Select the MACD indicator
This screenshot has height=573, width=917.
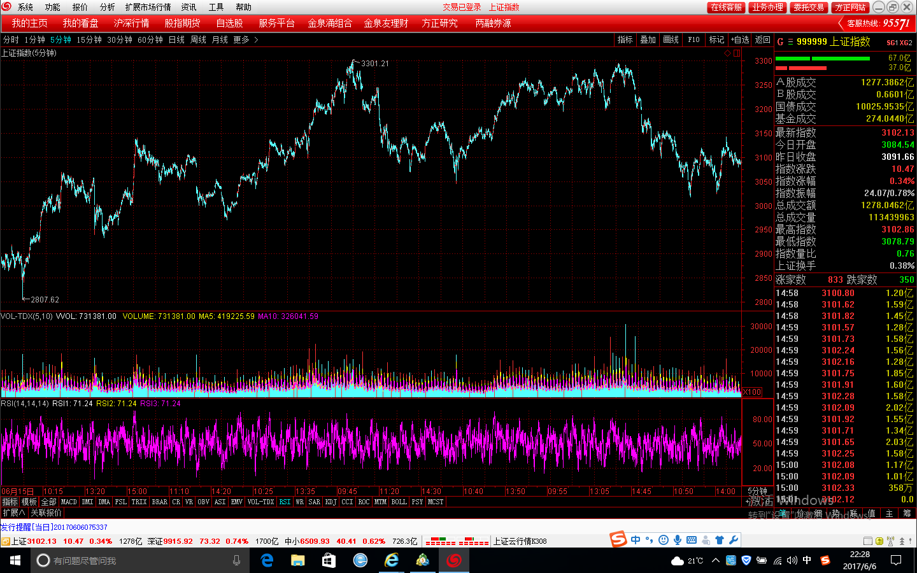tap(69, 502)
